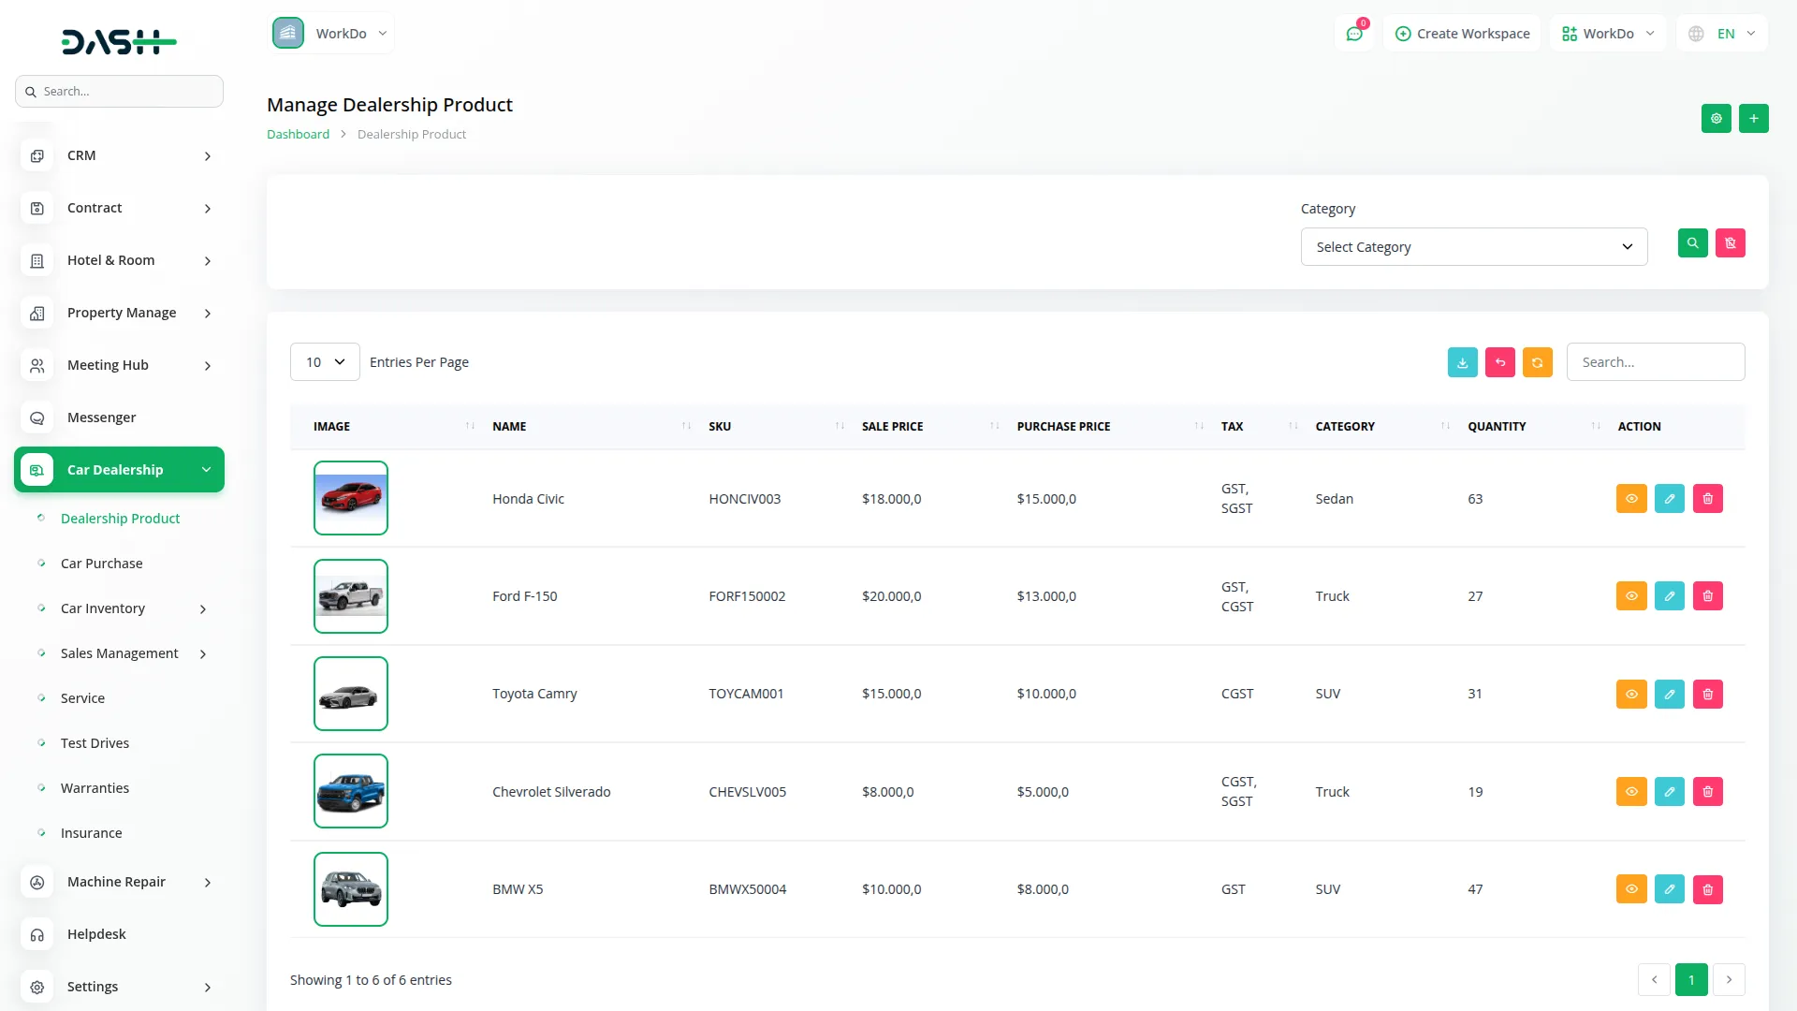The image size is (1797, 1011).
Task: View Chevrolet Silverado details with eye icon
Action: pyautogui.click(x=1630, y=792)
